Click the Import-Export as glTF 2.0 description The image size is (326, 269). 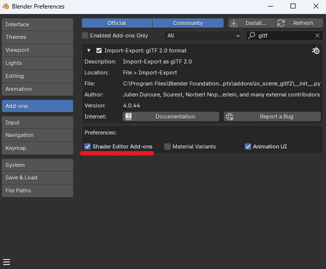[x=157, y=61]
